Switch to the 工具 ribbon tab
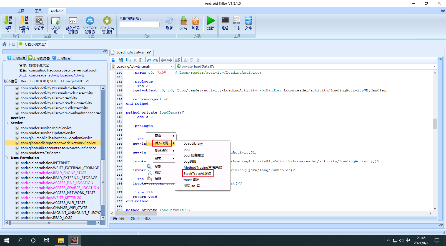 (38, 11)
